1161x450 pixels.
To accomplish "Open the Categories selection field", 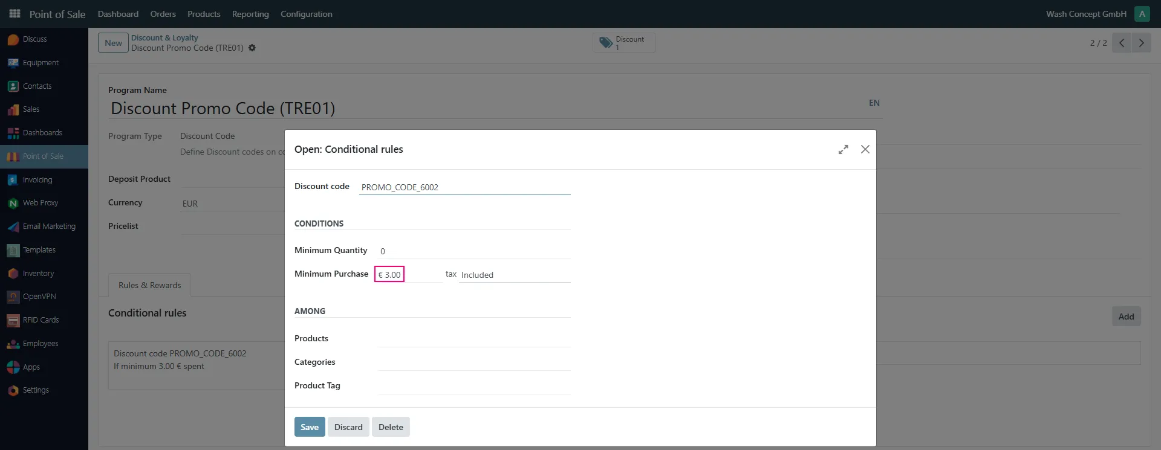I will point(474,362).
